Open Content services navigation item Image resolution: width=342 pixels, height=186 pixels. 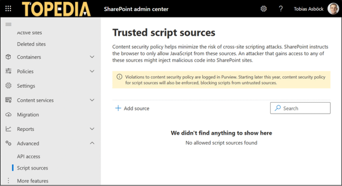pyautogui.click(x=35, y=100)
